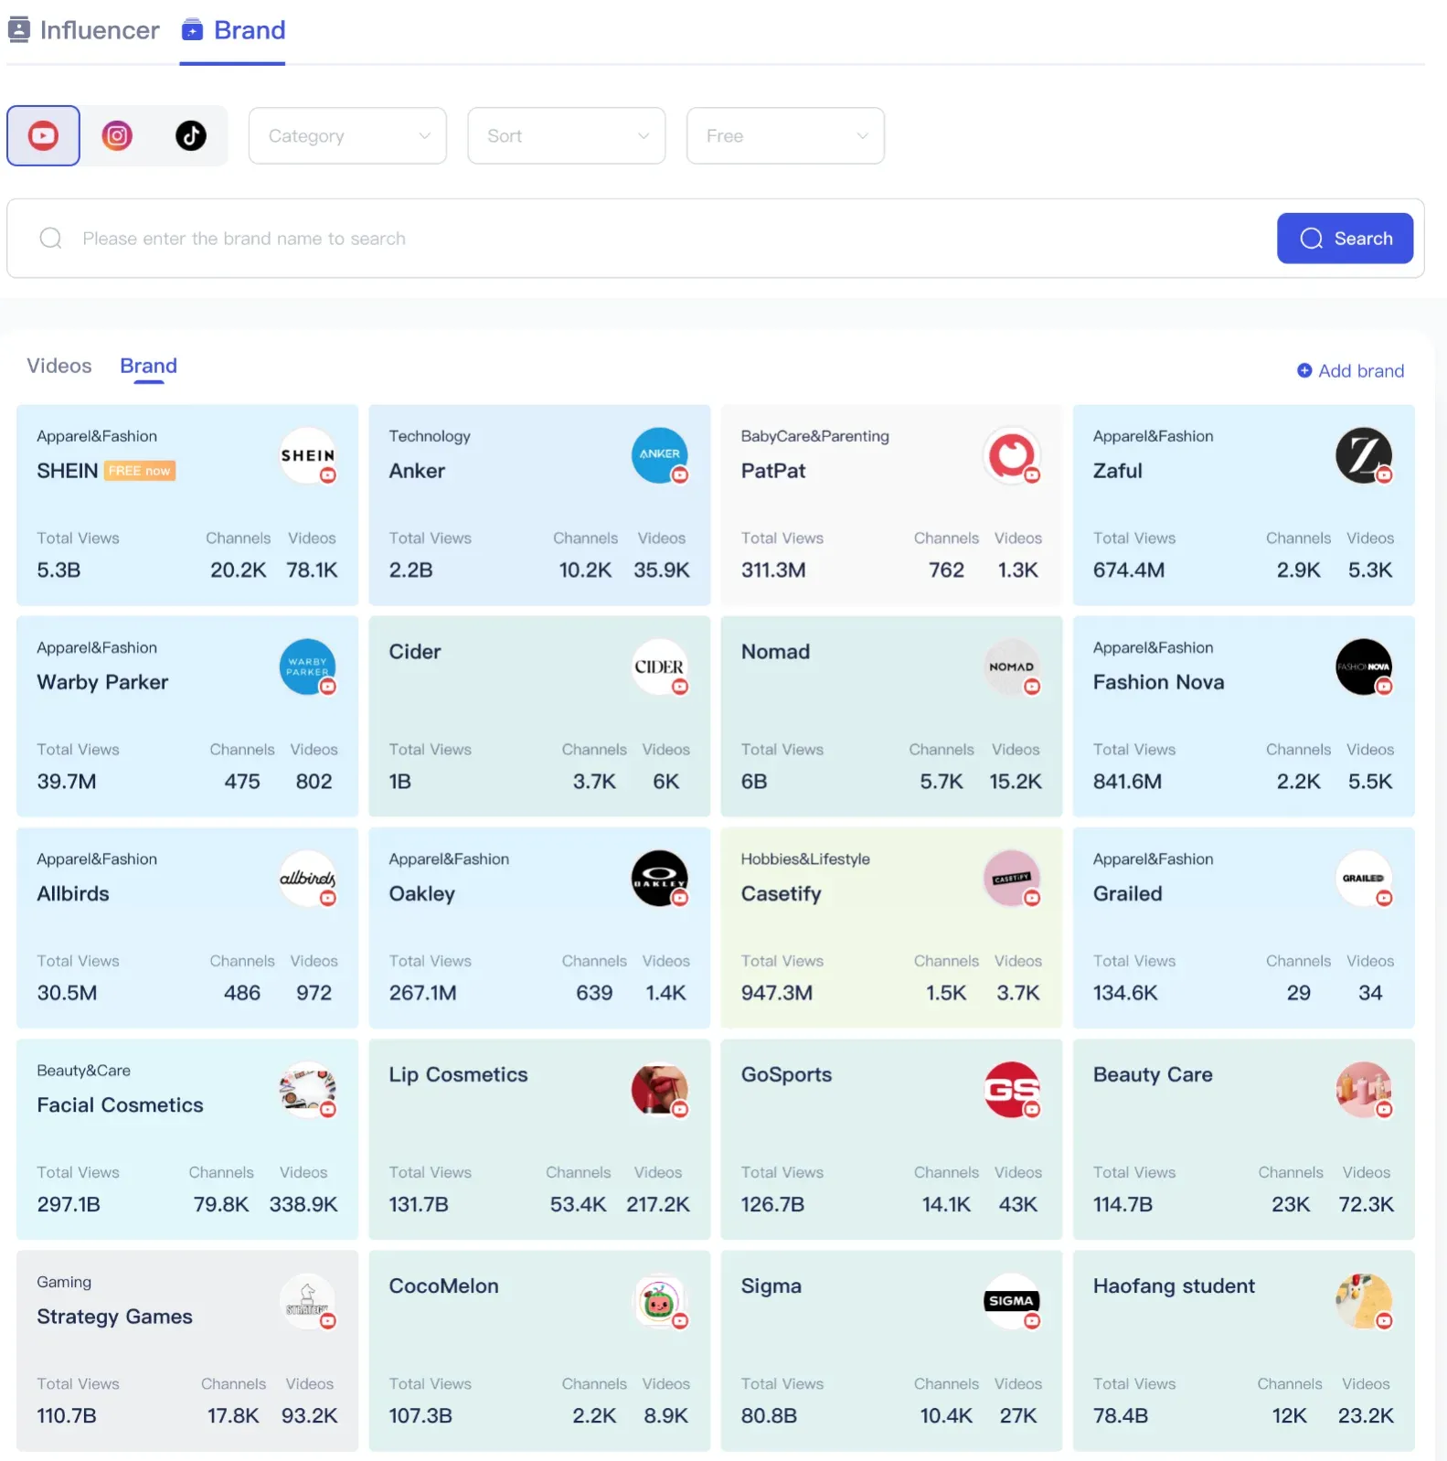The width and height of the screenshot is (1447, 1461).
Task: Open the Cider brand name
Action: click(415, 652)
